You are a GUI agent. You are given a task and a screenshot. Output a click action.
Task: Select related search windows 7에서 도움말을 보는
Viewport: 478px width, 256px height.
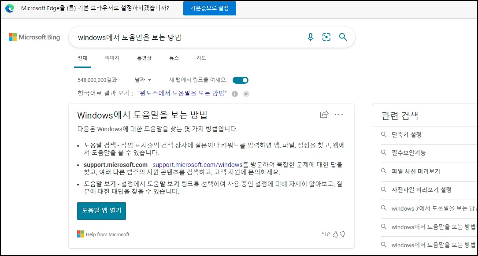(434, 208)
